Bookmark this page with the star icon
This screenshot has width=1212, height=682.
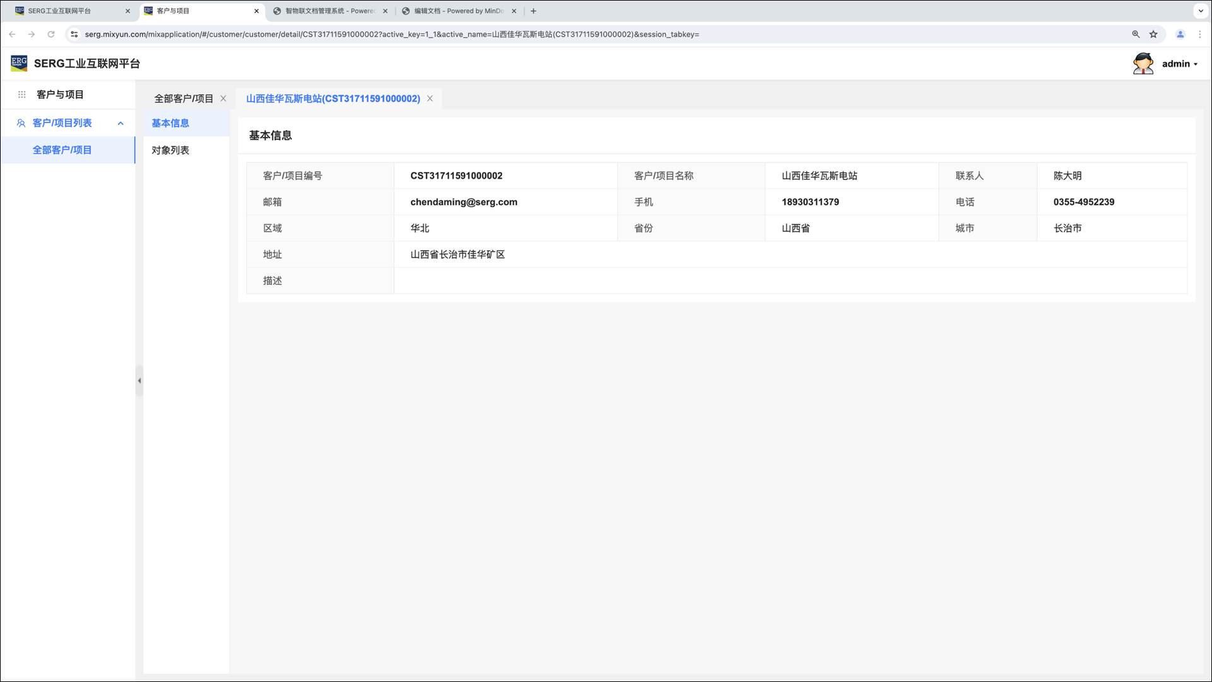[1153, 34]
